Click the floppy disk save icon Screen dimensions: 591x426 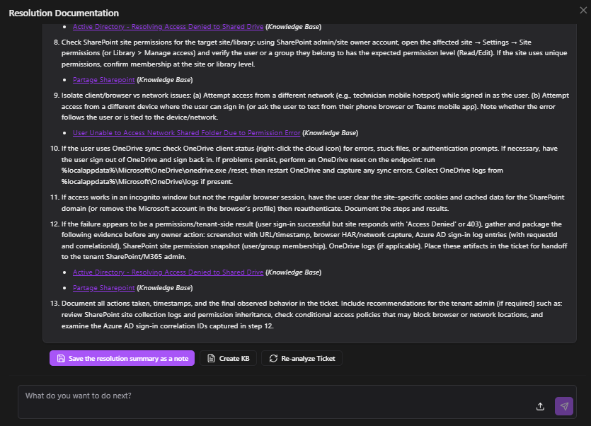click(61, 359)
